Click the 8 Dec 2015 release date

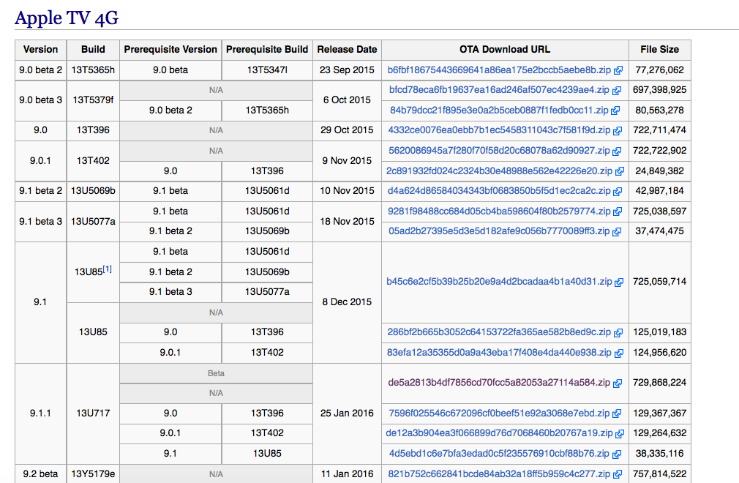pos(347,302)
